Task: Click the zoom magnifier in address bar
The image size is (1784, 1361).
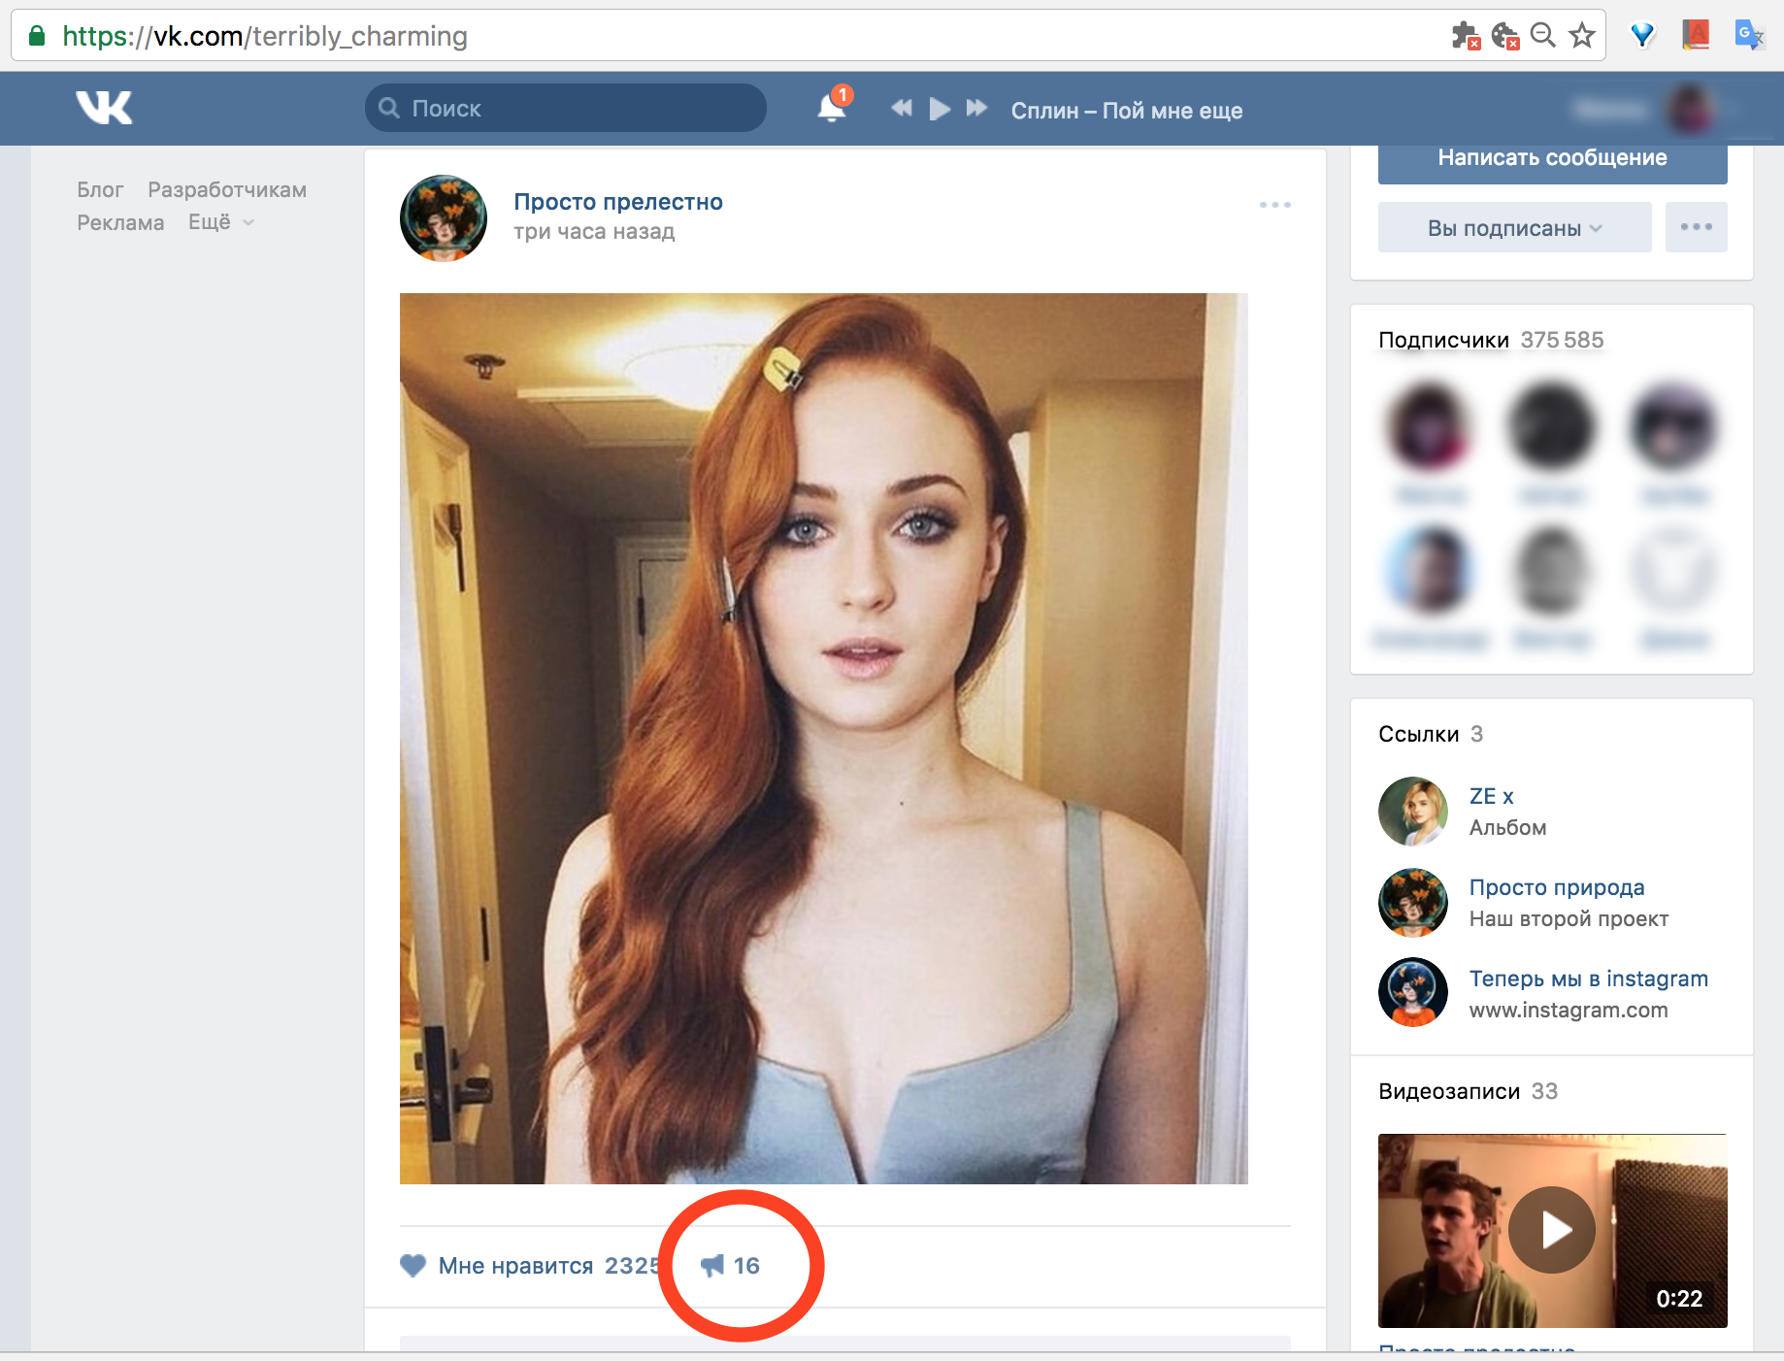Action: [x=1542, y=36]
